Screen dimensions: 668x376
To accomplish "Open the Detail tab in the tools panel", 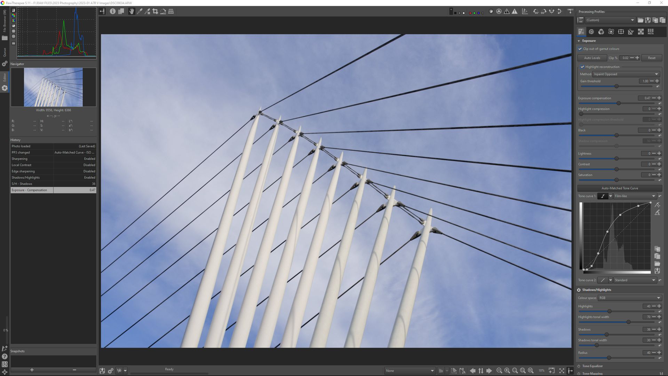I will 591,32.
